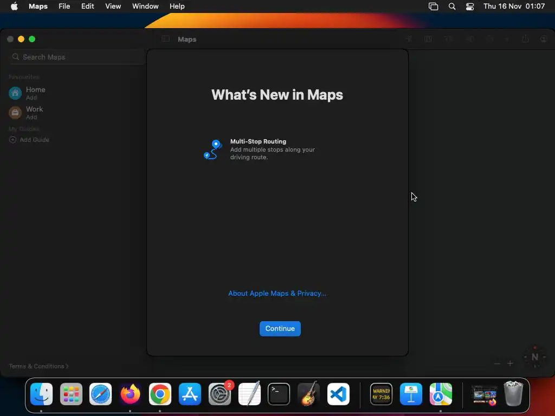This screenshot has width=555, height=416.
Task: Click the Maps icon in the Dock
Action: pyautogui.click(x=441, y=394)
